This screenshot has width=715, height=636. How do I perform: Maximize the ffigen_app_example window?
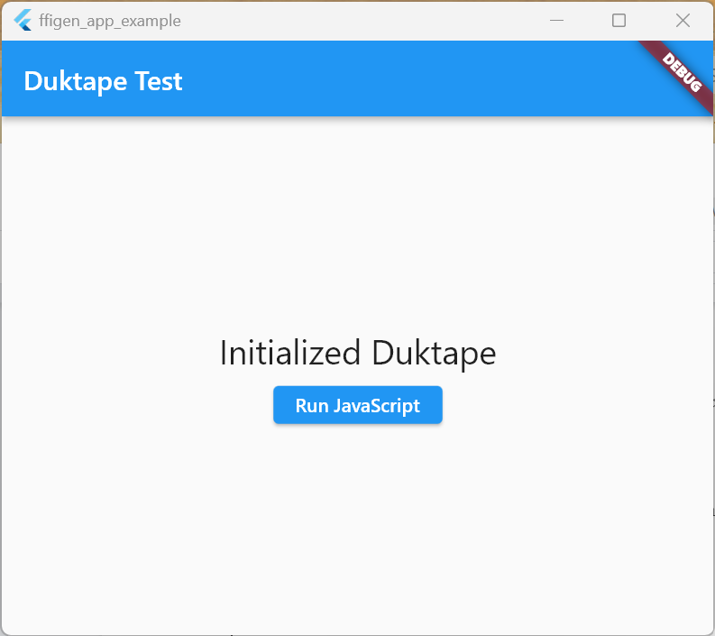coord(619,20)
